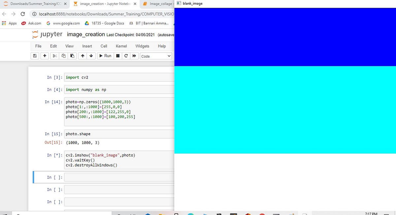Reload the page with the refresh button
Image resolution: width=396 pixels, height=215 pixels.
22,14
